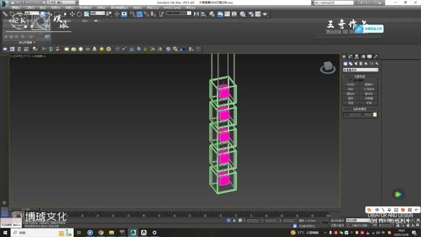Open the Material Editor
421x237 pixels.
pyautogui.click(x=242, y=14)
